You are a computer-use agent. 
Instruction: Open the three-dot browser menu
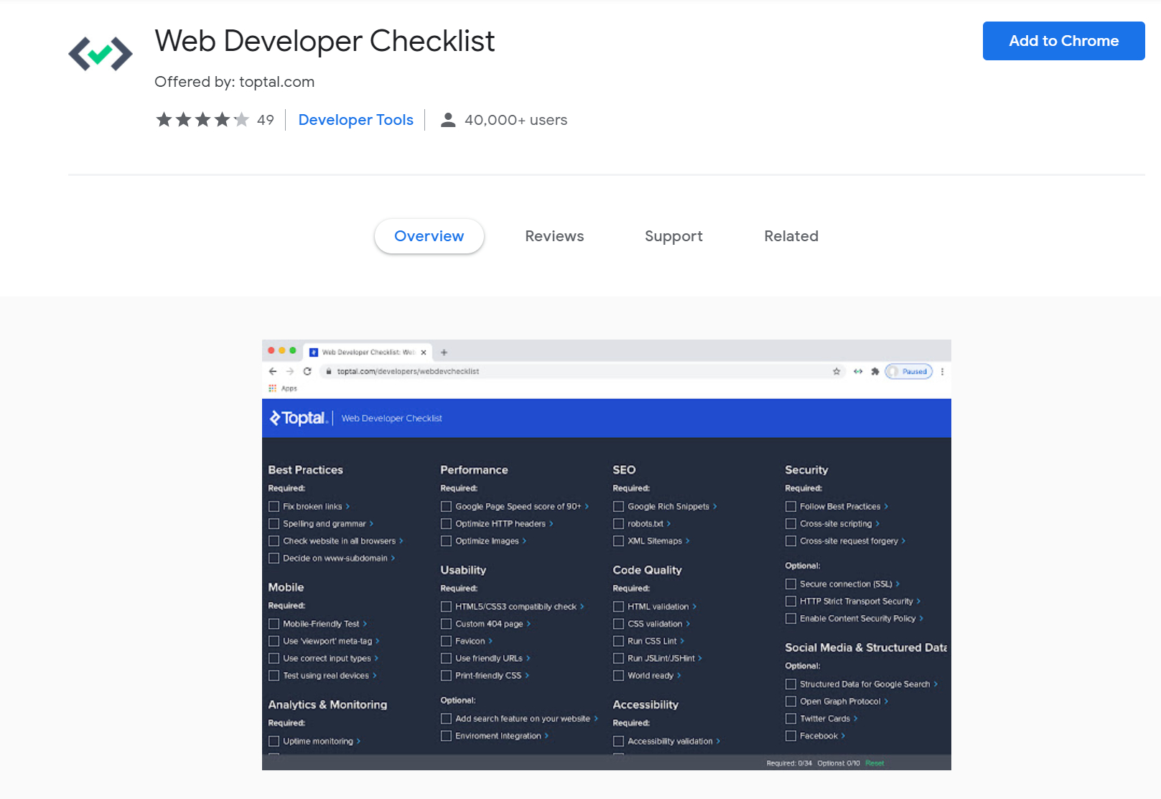click(x=942, y=371)
